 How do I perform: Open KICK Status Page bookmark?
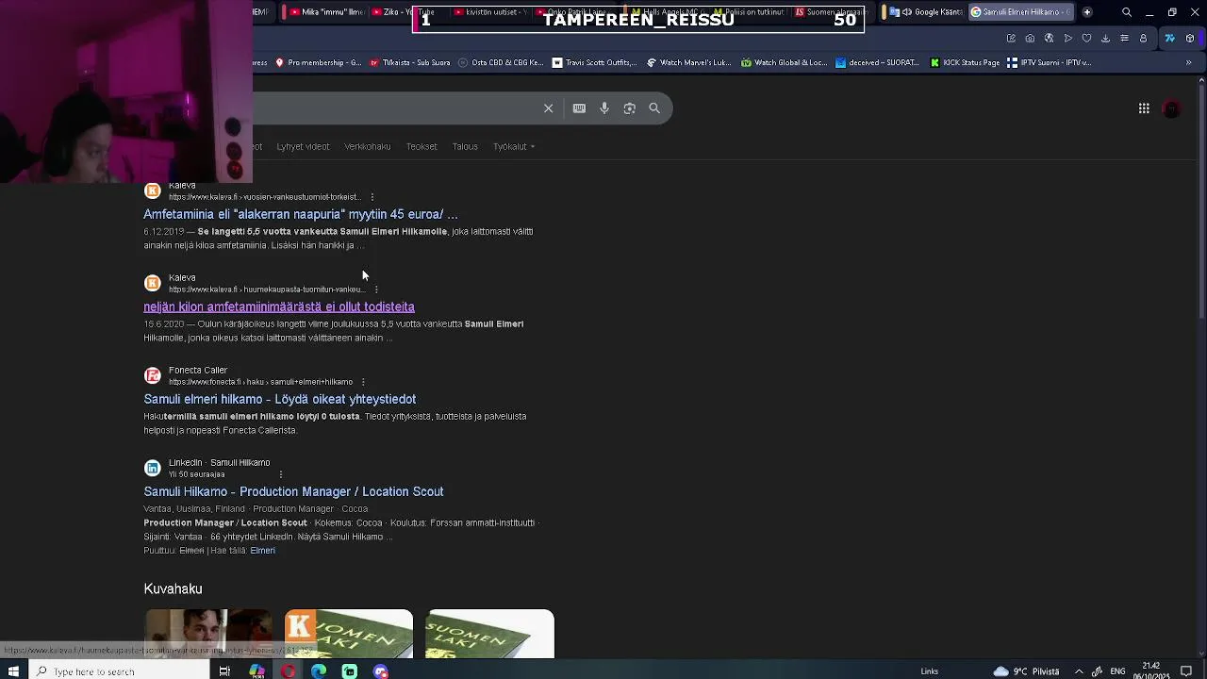(x=965, y=63)
